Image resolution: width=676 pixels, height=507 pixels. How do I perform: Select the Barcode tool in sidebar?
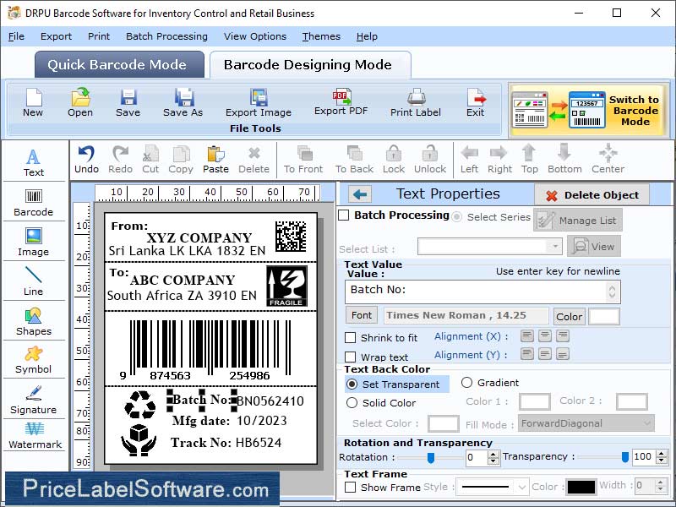34,203
